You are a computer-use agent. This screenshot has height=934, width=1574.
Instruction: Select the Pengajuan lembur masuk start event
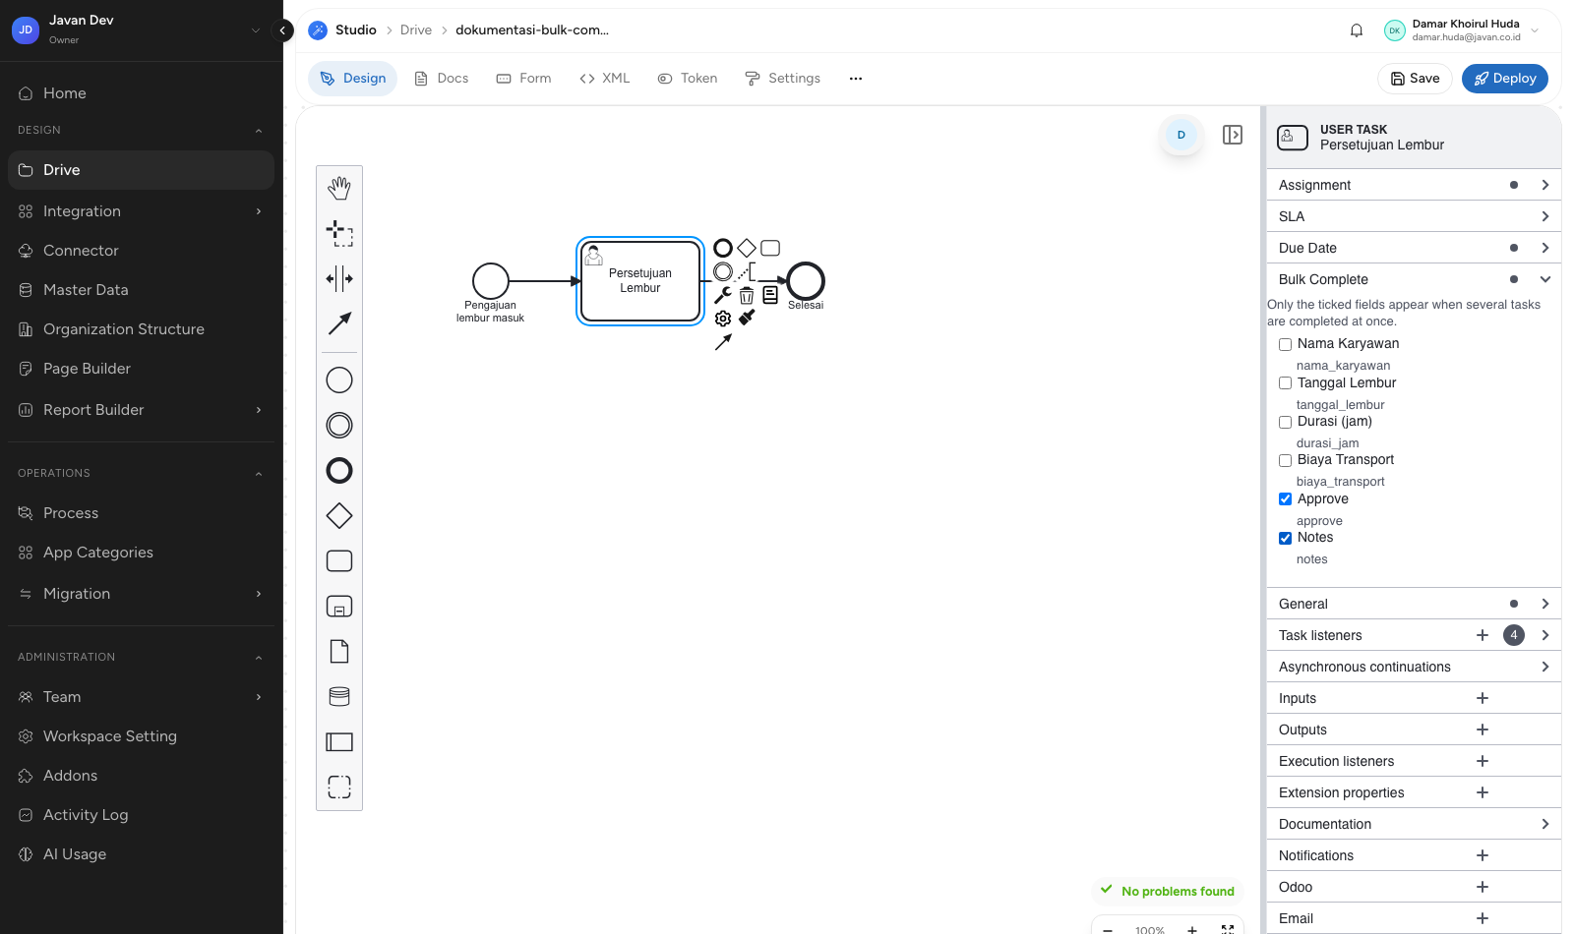click(x=491, y=281)
